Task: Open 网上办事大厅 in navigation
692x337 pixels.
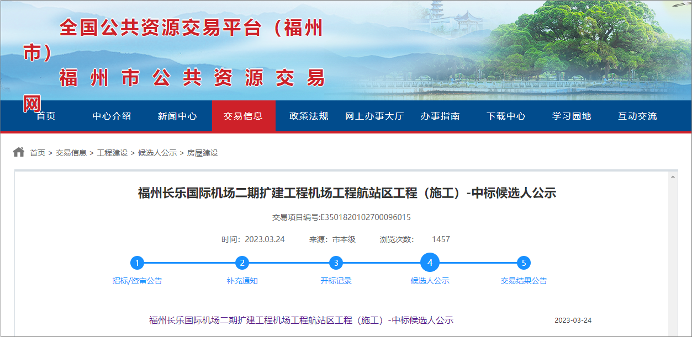Action: [x=374, y=116]
